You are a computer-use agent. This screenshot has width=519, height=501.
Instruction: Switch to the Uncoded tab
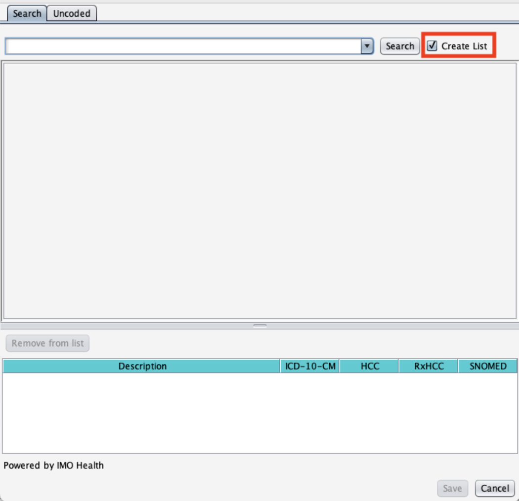[x=72, y=14]
